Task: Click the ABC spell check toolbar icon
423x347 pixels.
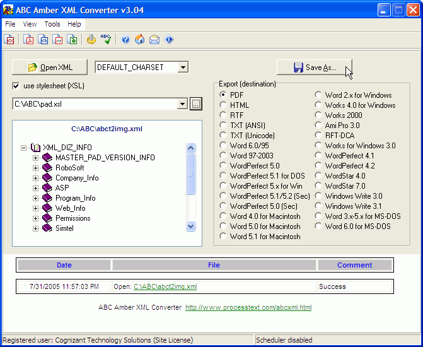Action: [x=106, y=39]
